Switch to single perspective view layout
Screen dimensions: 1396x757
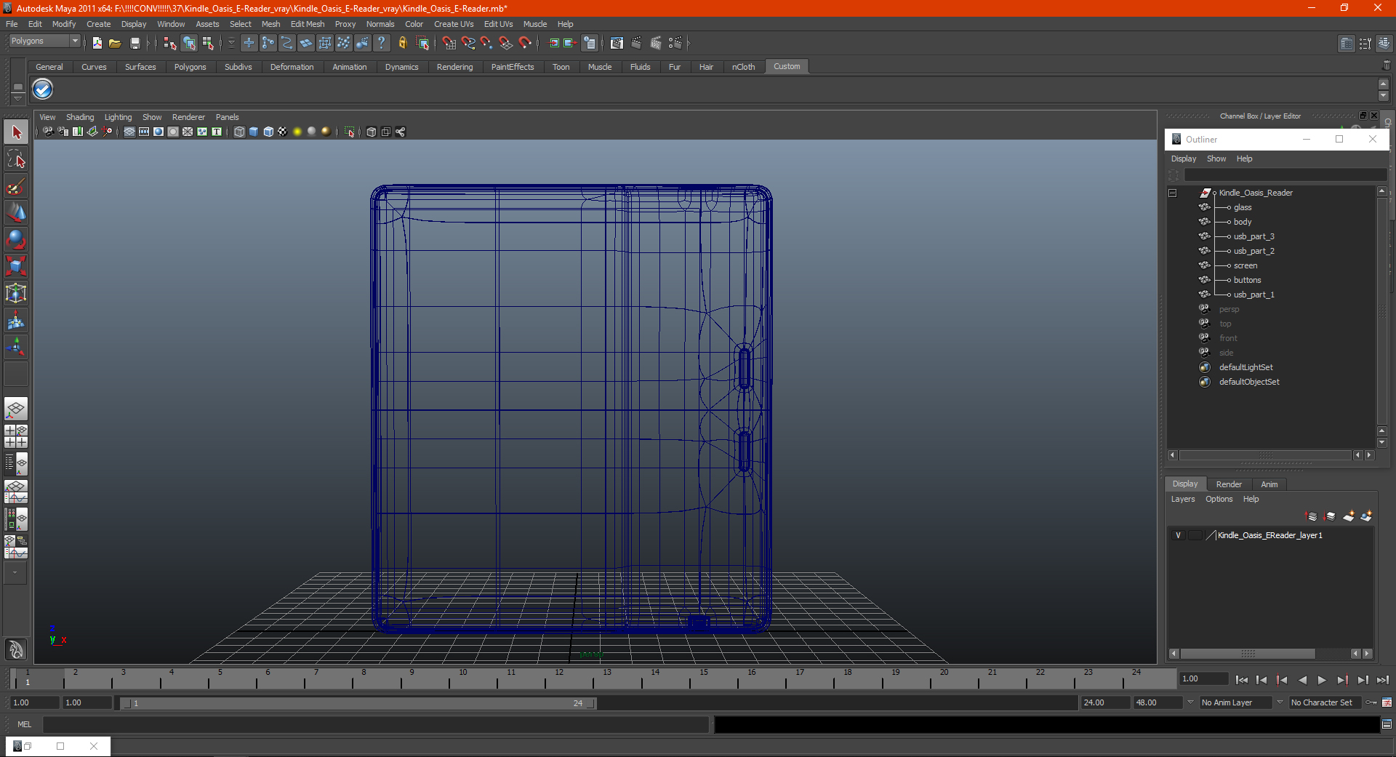tap(16, 409)
